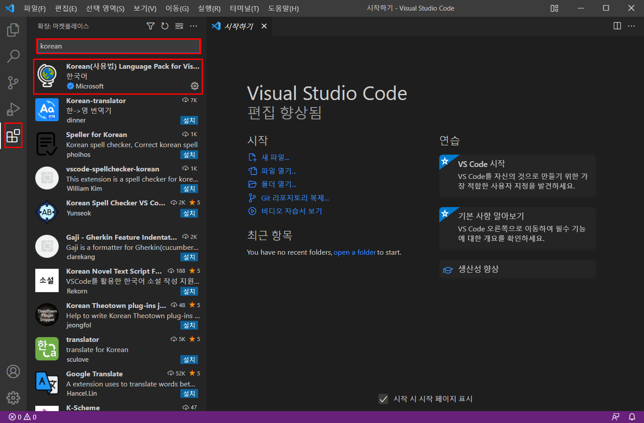Filter extensions with funnel icon
This screenshot has width=644, height=423.
[x=150, y=26]
